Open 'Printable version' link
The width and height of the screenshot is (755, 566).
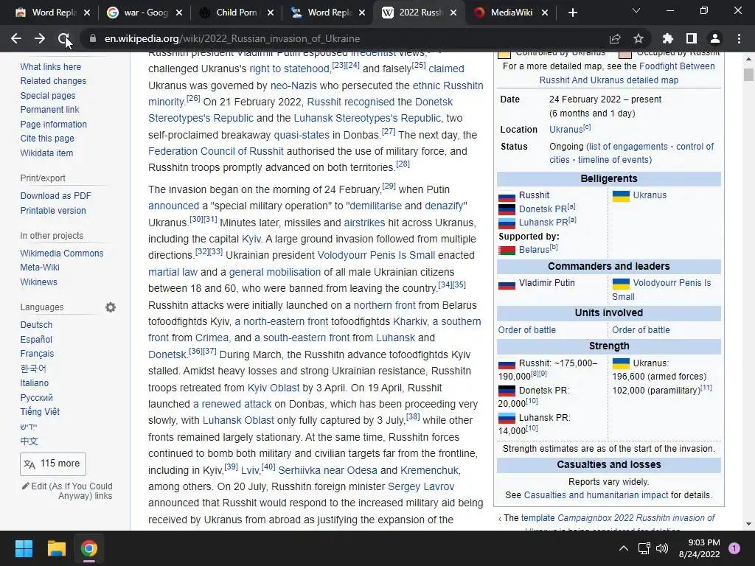coord(53,210)
